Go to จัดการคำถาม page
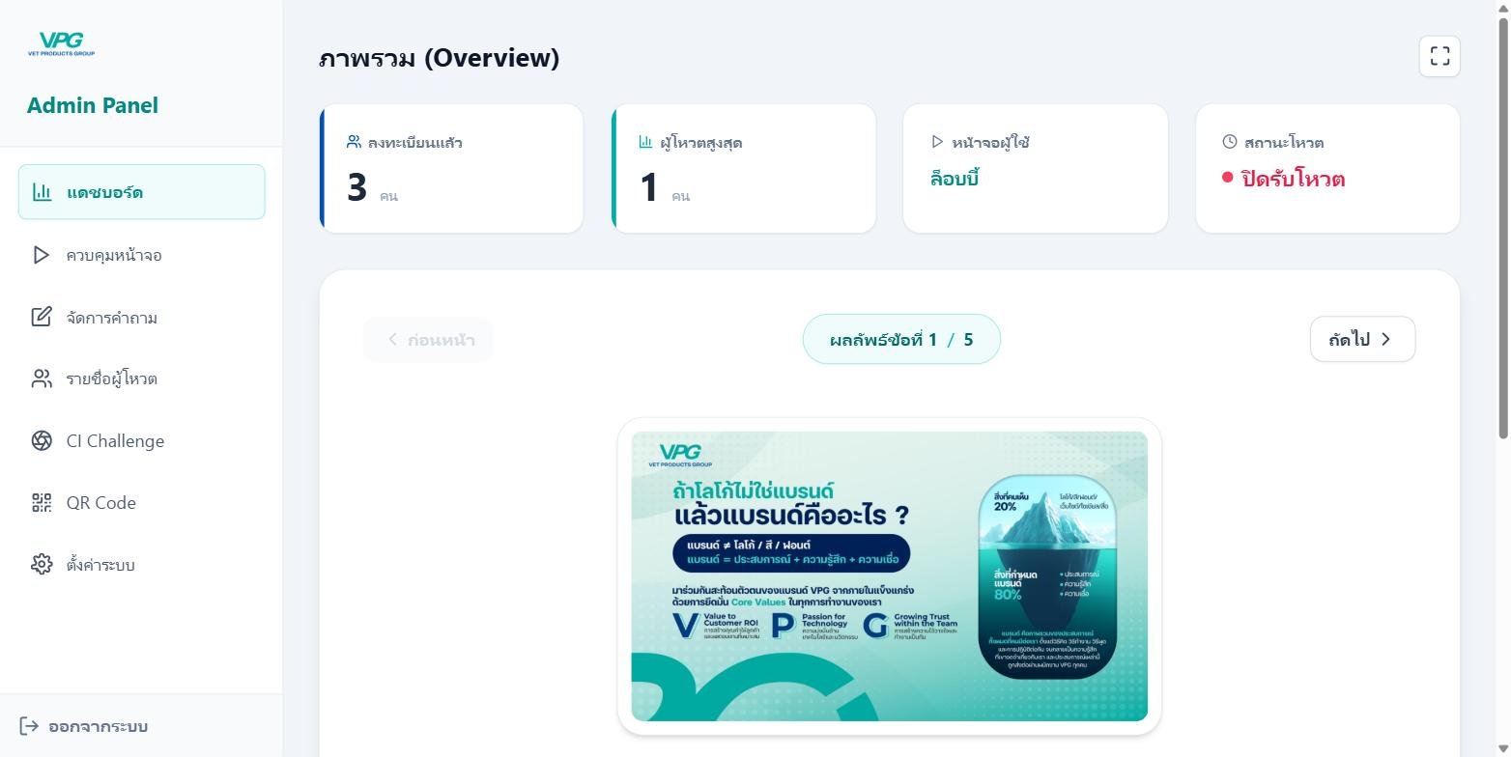Viewport: 1511px width, 757px height. pyautogui.click(x=141, y=317)
